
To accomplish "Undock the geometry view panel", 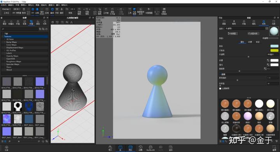I will point(90,18).
